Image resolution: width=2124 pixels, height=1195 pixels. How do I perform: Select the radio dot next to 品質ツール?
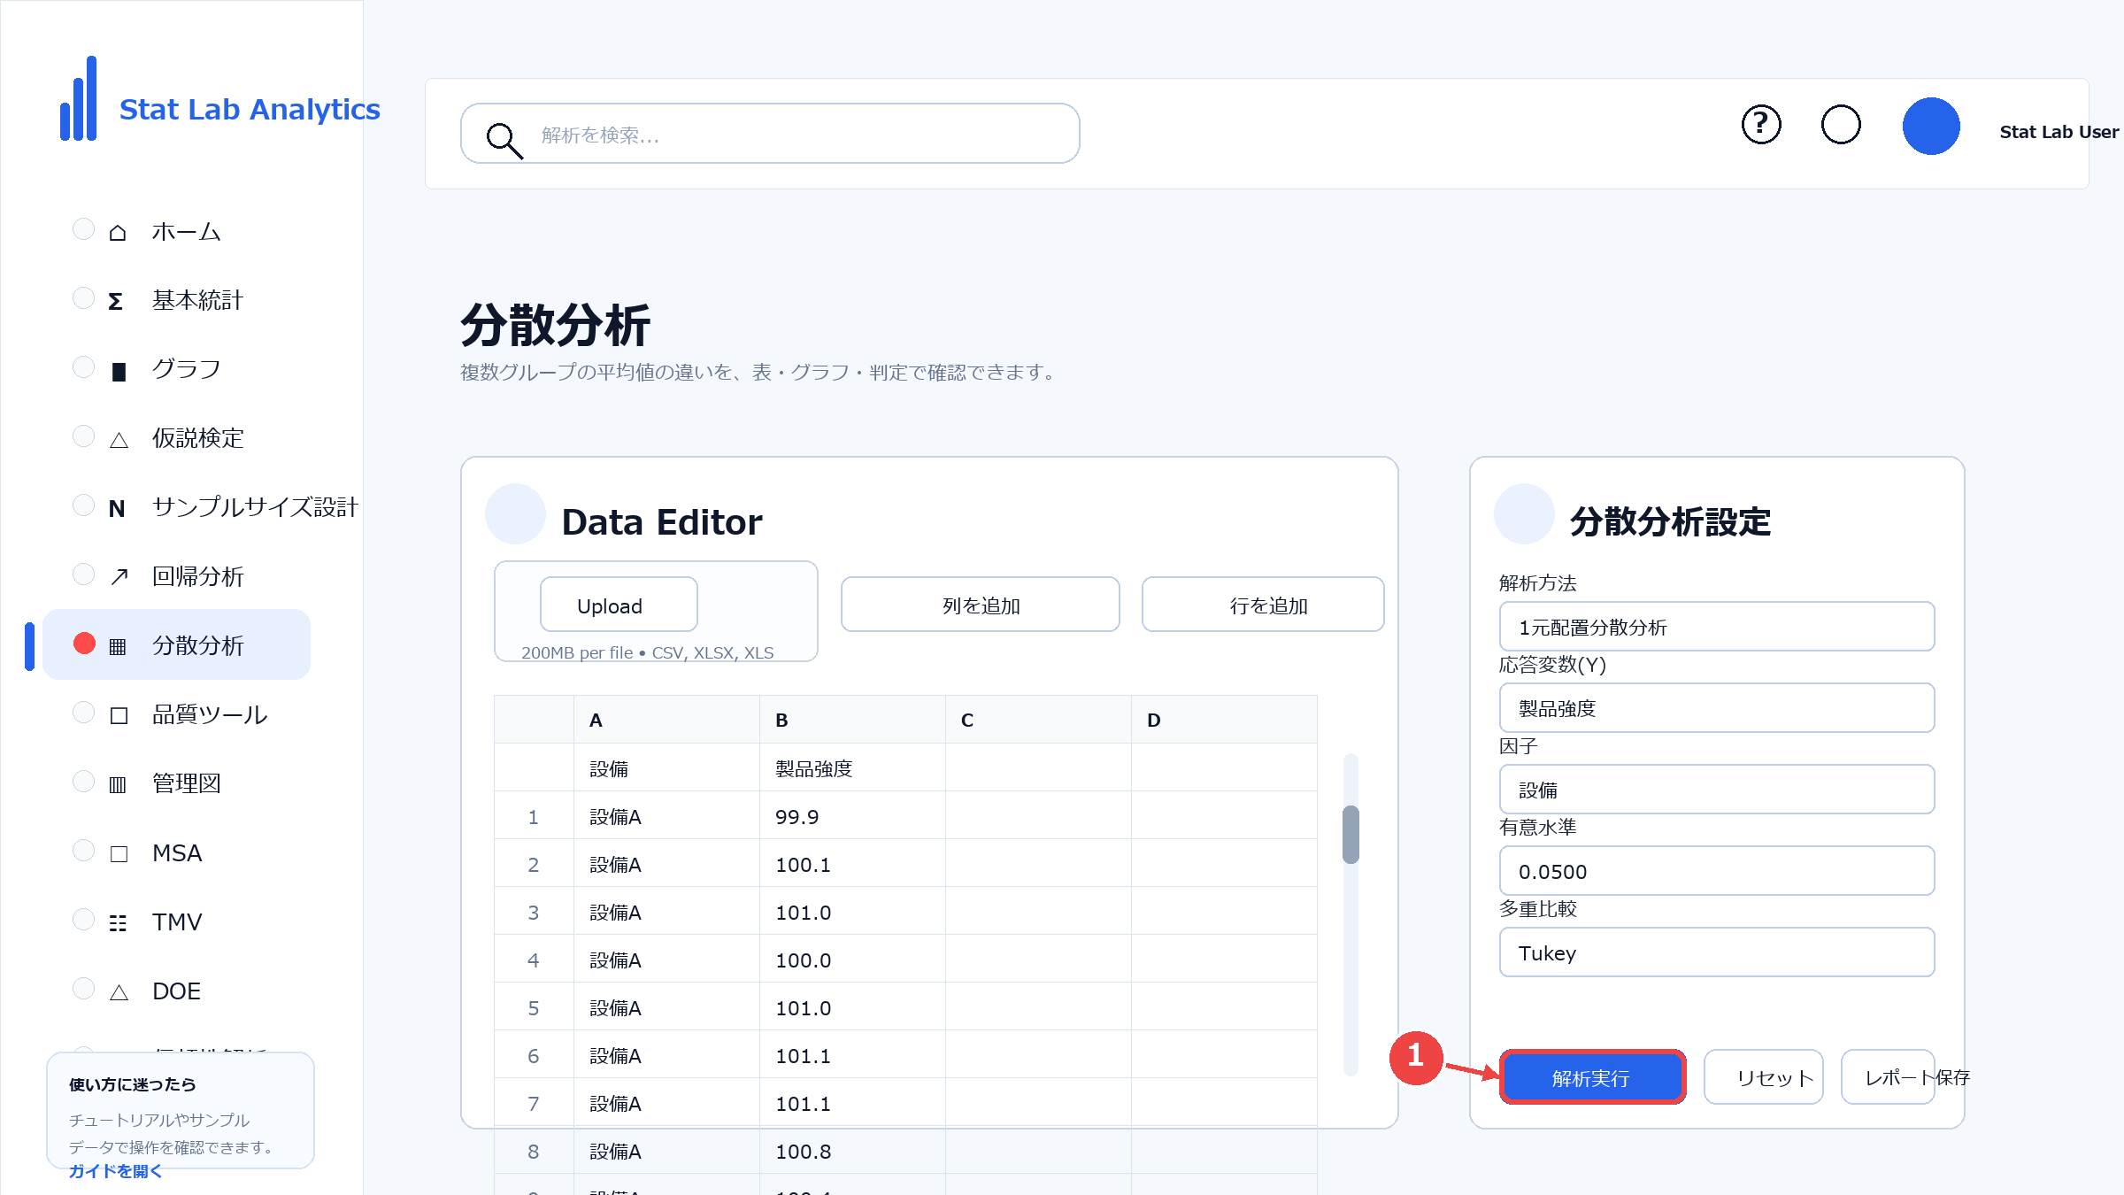(83, 713)
